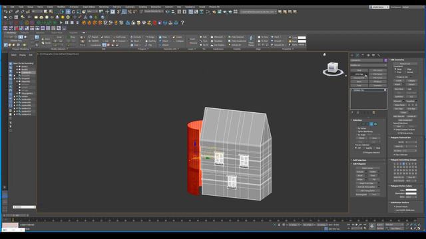Click the ViewCube in the viewport

tap(333, 68)
